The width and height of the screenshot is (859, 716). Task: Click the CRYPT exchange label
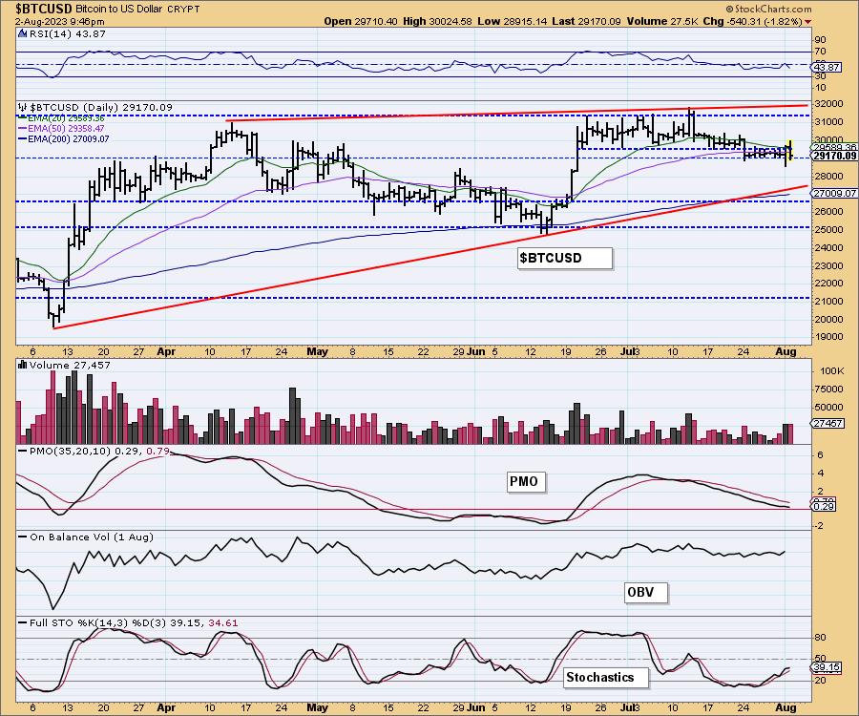[183, 10]
